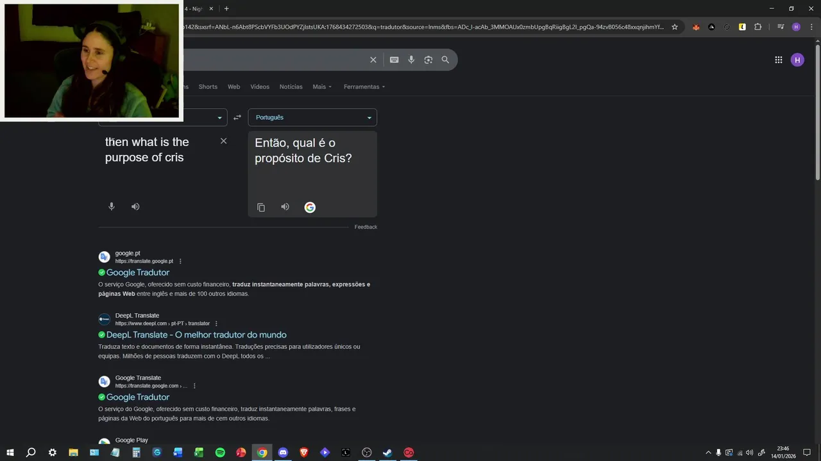
Task: Open Chrome media controls
Action: (781, 27)
